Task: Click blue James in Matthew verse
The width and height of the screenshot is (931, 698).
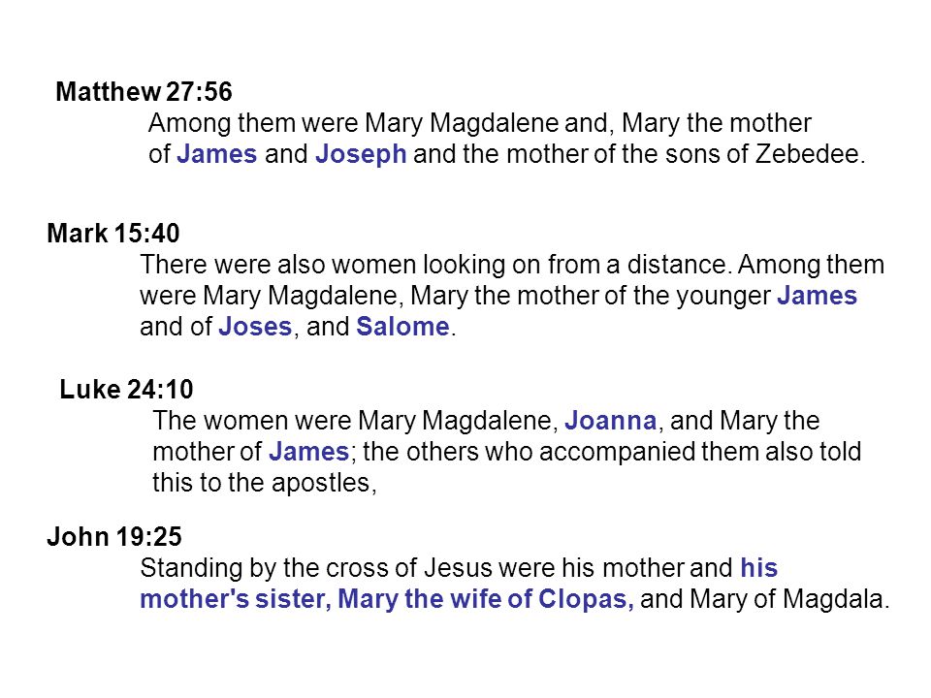Action: [216, 154]
